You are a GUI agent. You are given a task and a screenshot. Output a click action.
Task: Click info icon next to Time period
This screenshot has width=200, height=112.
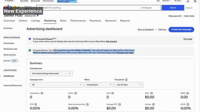click(126, 80)
